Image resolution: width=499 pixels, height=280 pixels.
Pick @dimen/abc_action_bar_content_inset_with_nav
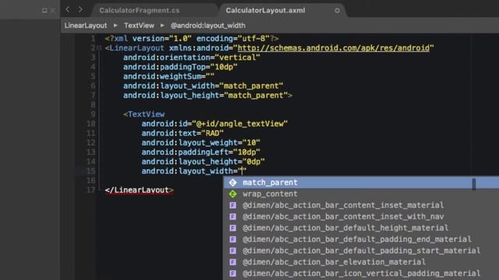tap(361, 217)
